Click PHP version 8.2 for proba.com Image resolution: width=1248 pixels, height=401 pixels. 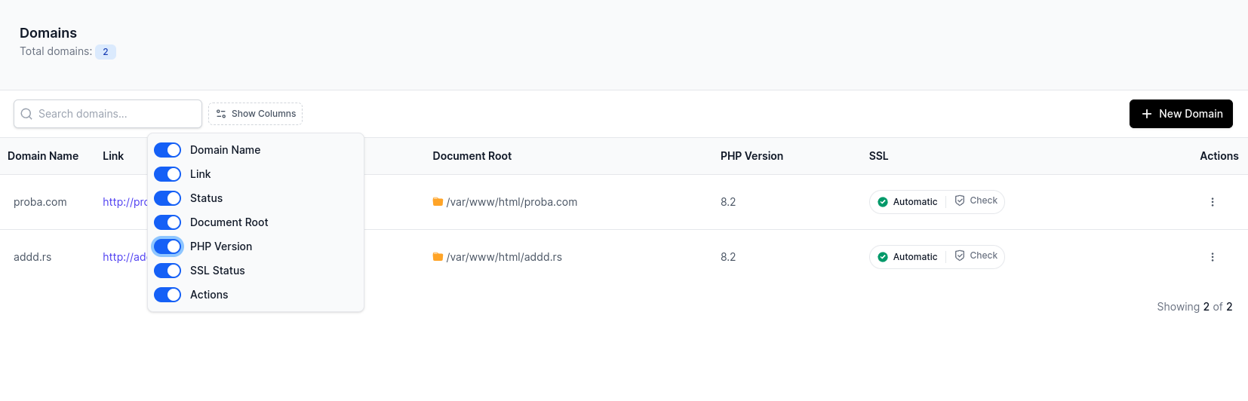pos(728,202)
